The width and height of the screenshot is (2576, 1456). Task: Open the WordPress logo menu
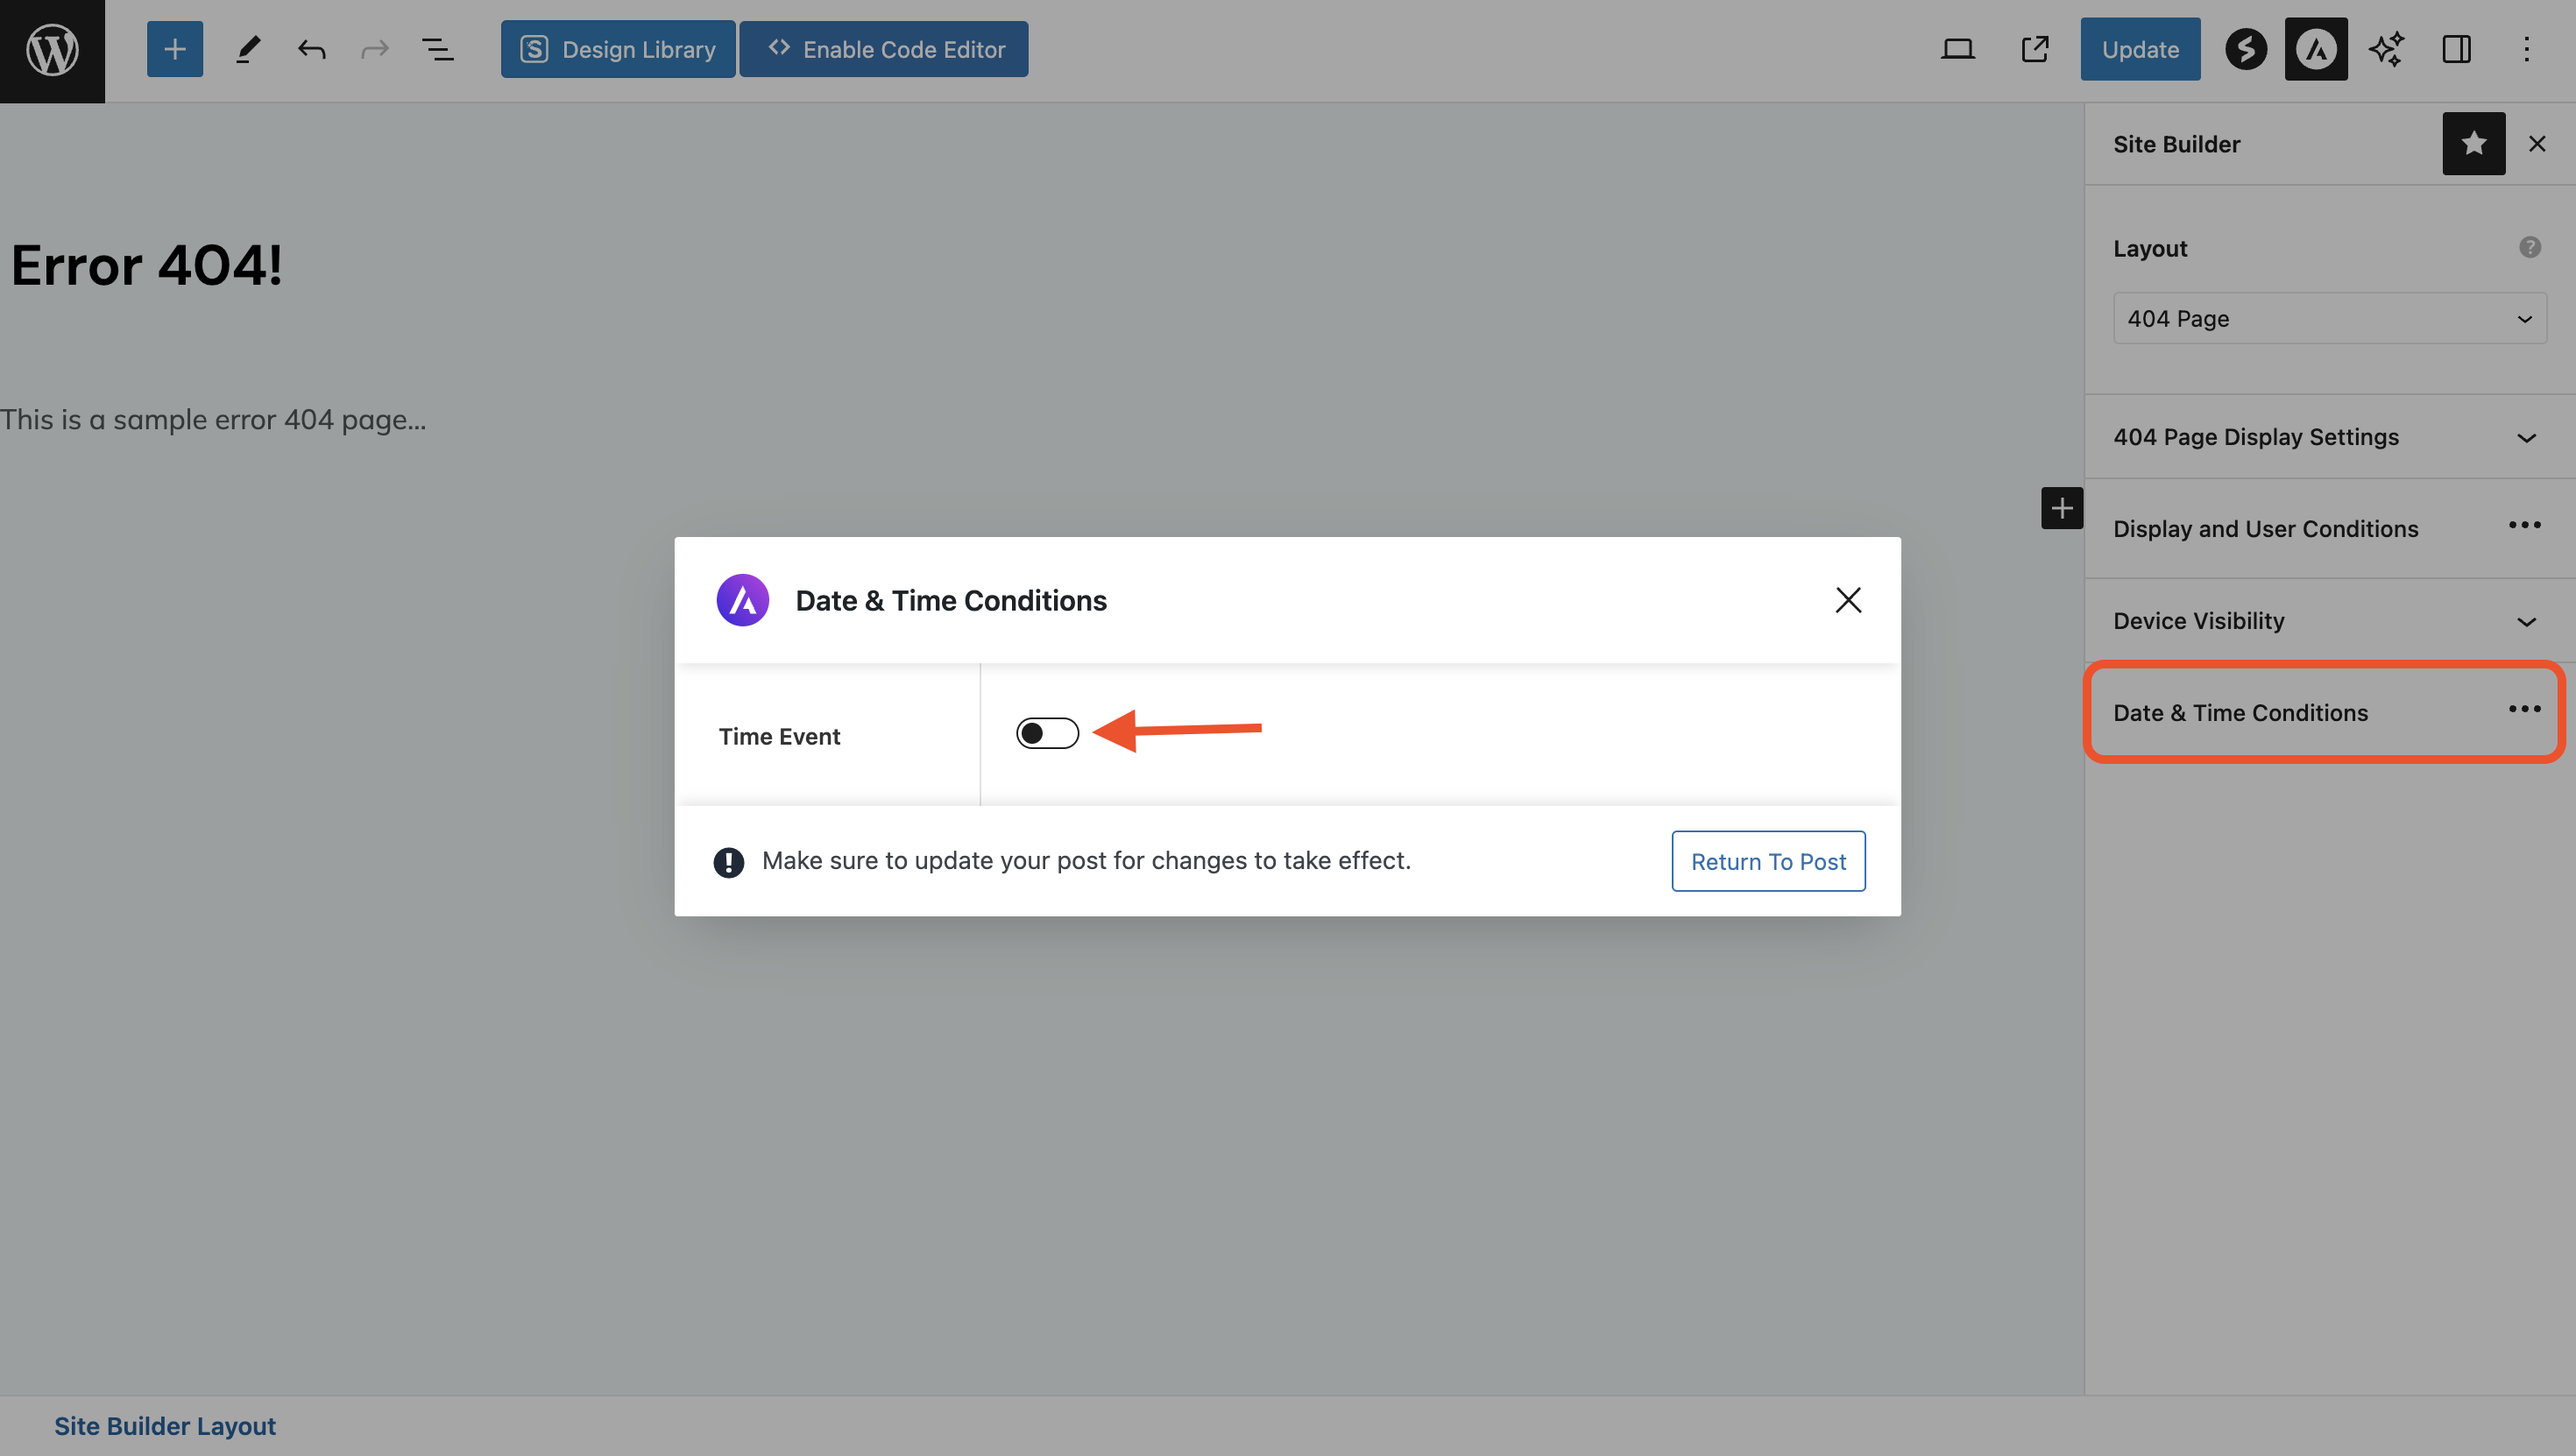52,50
